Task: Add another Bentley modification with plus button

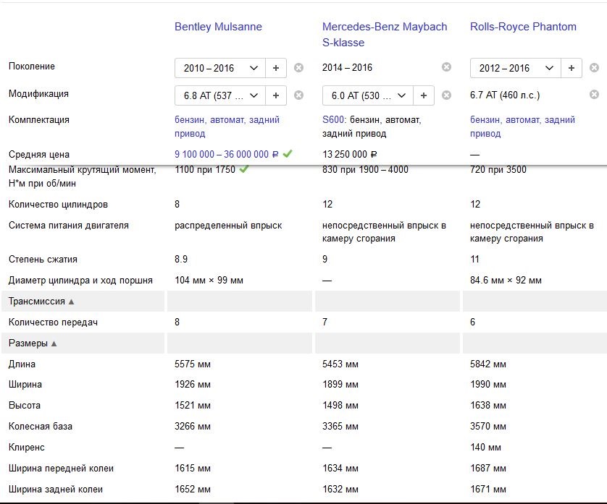Action: (x=276, y=95)
